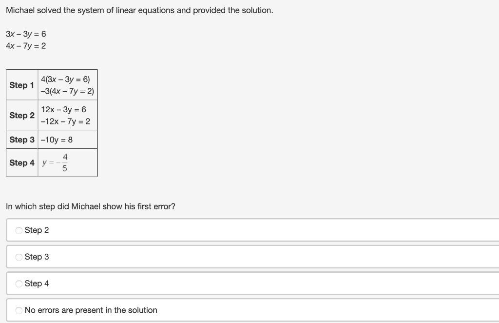499x323 pixels.
Task: Mark the Step 4 radio button
Action: pyautogui.click(x=19, y=284)
